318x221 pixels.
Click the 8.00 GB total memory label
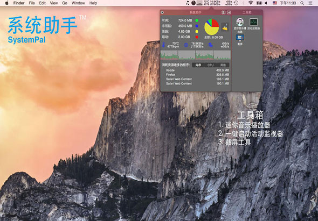[x=213, y=38]
